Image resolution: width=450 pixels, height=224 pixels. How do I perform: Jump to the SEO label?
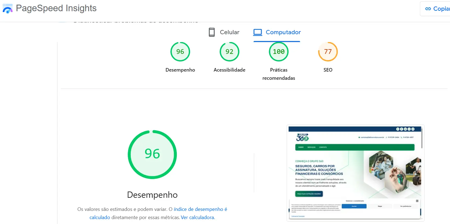pos(328,70)
